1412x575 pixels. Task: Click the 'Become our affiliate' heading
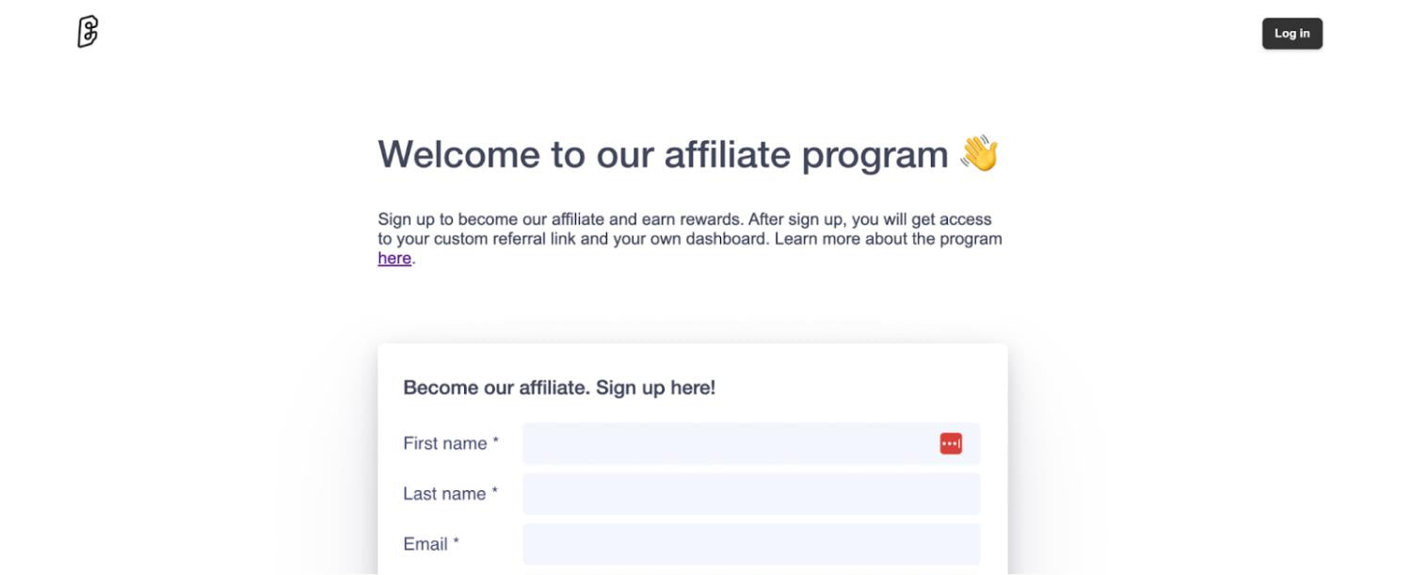pos(559,387)
